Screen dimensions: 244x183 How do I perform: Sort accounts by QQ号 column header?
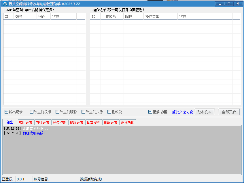[25, 16]
